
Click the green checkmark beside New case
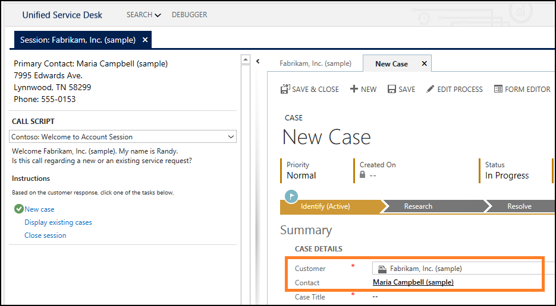19,209
